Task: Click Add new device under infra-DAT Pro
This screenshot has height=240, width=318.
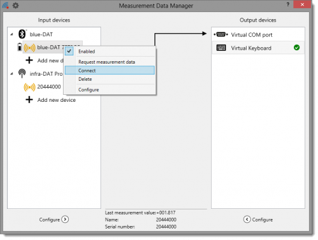Action: tap(57, 100)
